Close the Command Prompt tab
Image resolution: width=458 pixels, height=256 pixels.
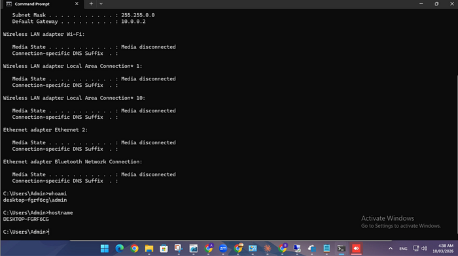(77, 4)
